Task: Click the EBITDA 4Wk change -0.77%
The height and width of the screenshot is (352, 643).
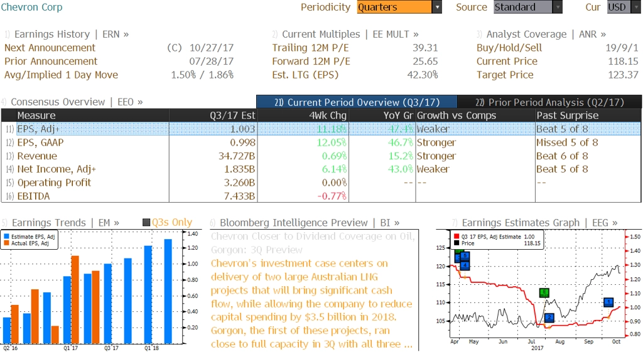Action: click(332, 196)
